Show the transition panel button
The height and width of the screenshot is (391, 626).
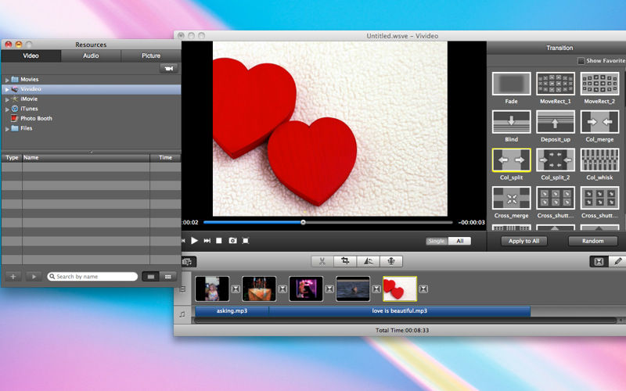[599, 261]
